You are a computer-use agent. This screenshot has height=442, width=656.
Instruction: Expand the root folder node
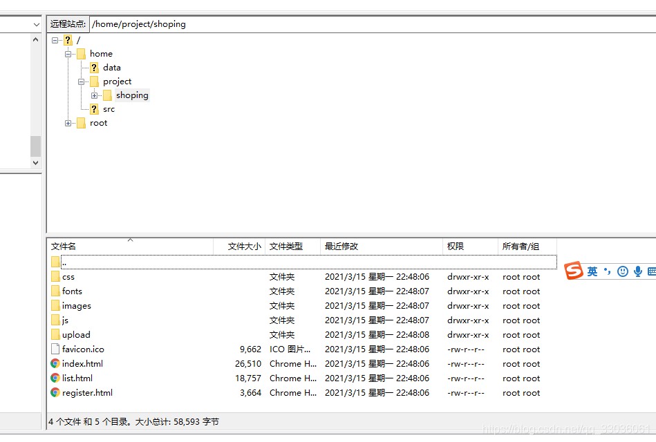pos(68,123)
